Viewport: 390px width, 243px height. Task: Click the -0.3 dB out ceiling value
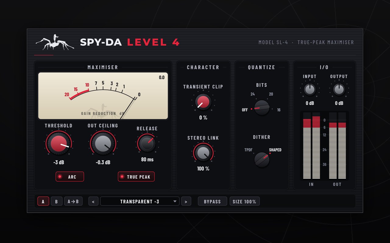[103, 162]
